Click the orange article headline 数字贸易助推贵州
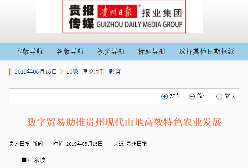Screen dimensions: 248x168 coord(124,122)
